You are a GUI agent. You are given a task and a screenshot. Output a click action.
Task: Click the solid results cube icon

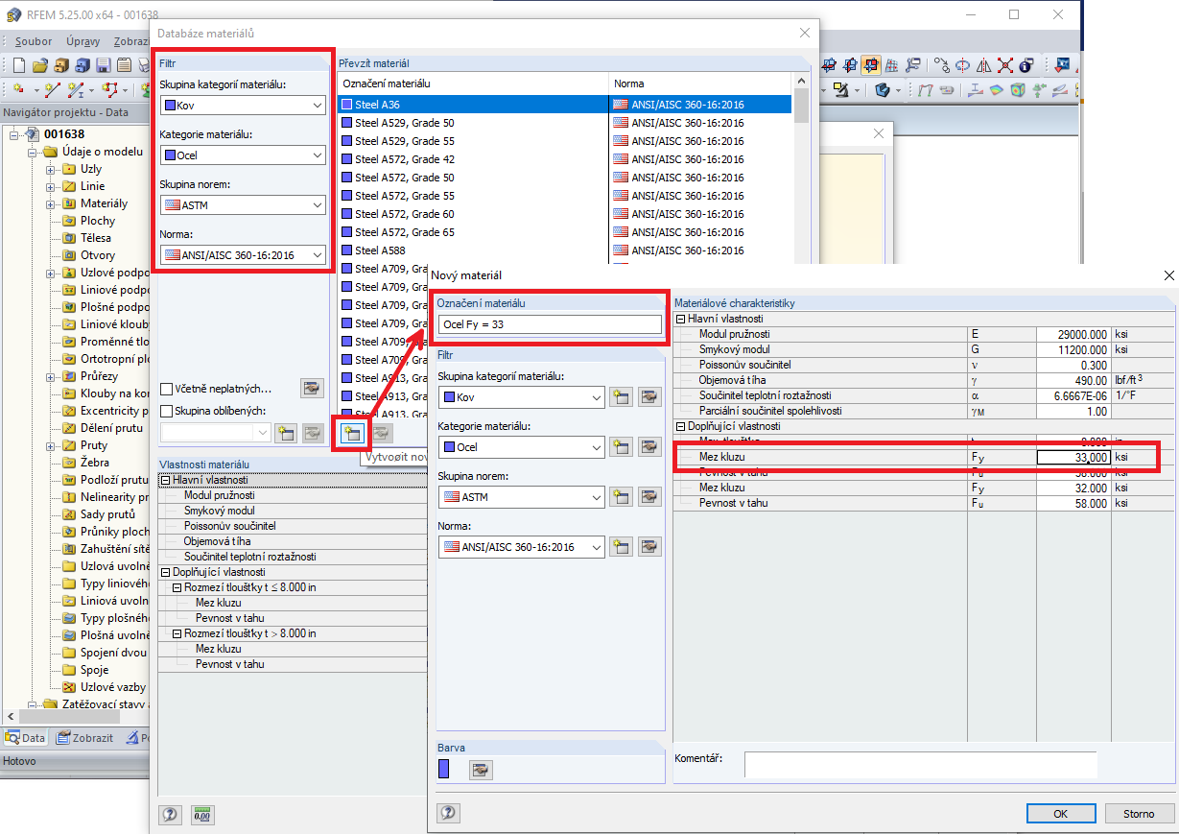(1018, 90)
